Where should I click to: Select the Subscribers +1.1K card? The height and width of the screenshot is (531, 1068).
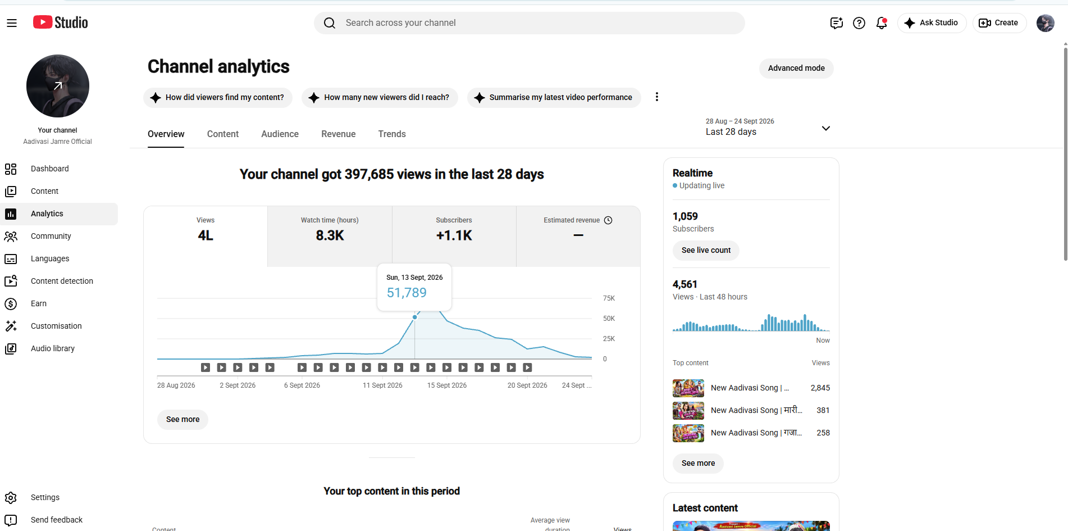coord(454,236)
